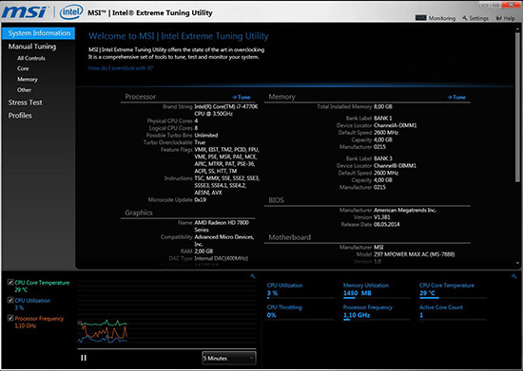Toggle the CPU Utilization checkbox

click(10, 300)
